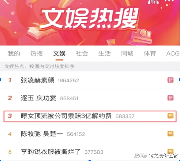Open the ACG tab
The image size is (180, 161).
click(x=173, y=54)
